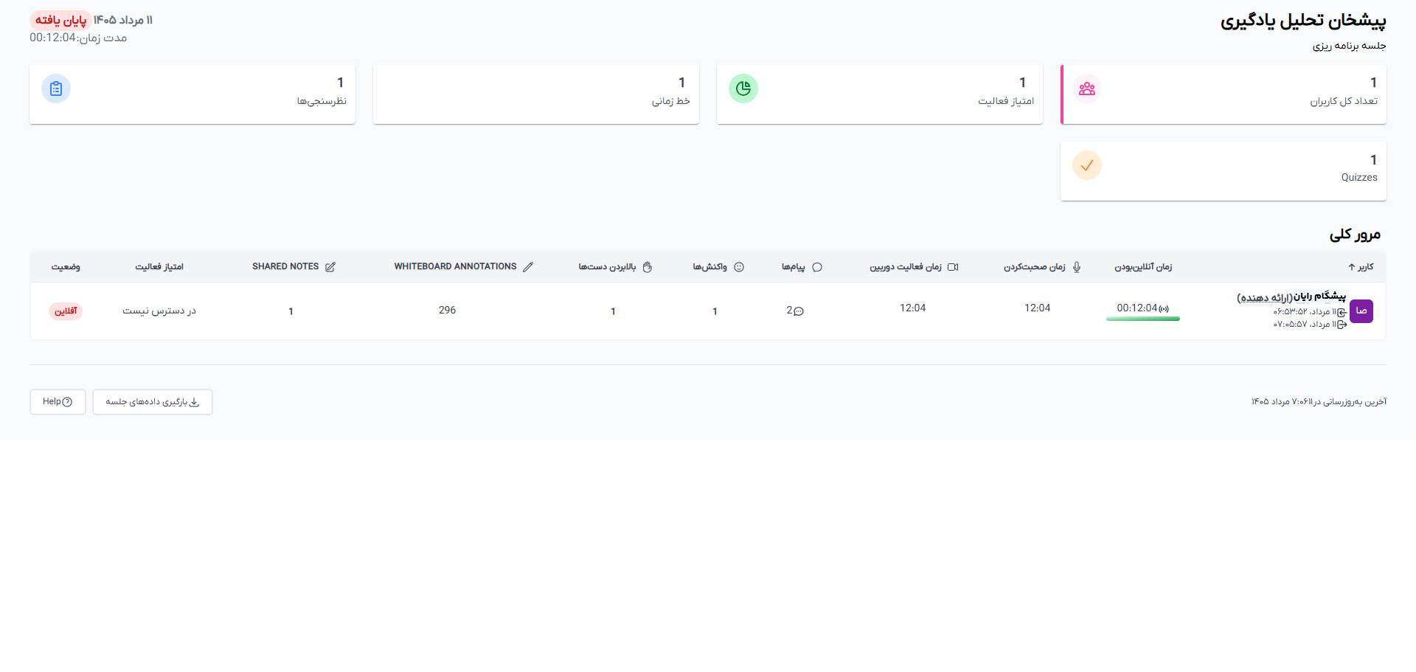Click the raised hand icon in header

click(648, 267)
